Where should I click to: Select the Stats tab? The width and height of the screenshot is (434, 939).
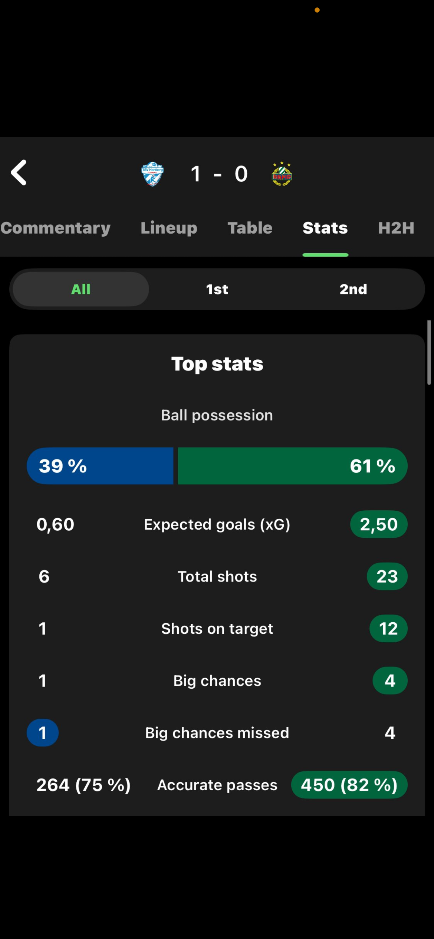point(325,228)
